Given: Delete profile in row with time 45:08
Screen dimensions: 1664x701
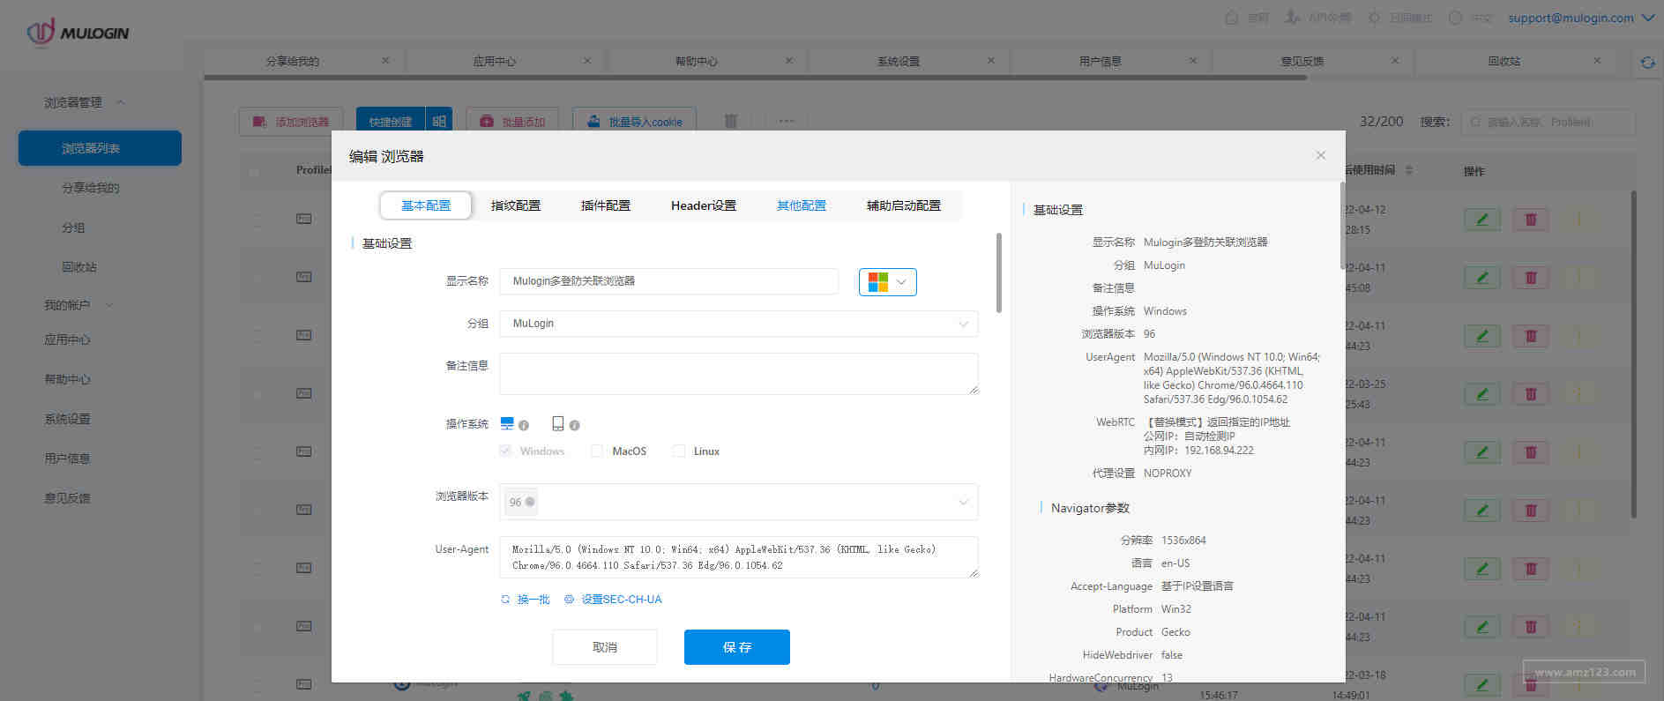Looking at the screenshot, I should coord(1531,278).
